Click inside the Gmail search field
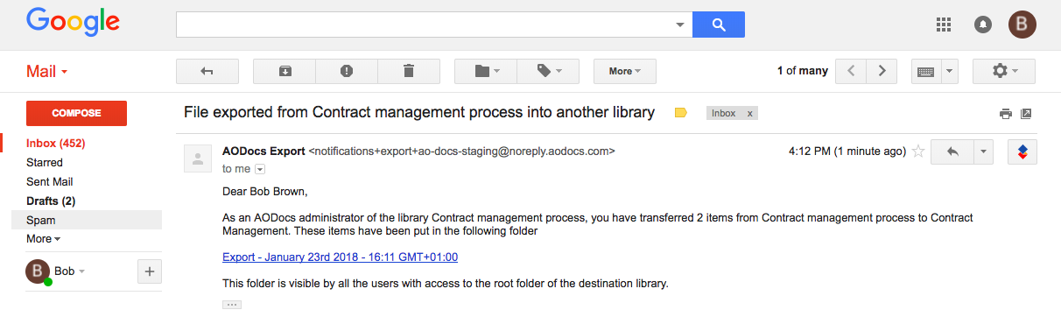This screenshot has width=1061, height=317. (426, 25)
